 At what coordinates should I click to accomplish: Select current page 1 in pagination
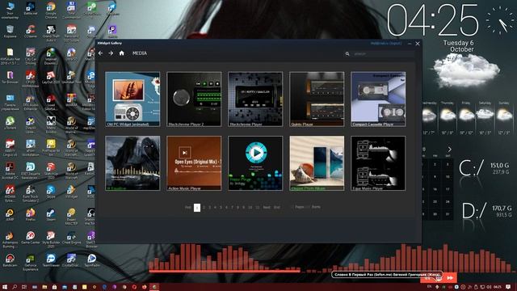(x=197, y=208)
